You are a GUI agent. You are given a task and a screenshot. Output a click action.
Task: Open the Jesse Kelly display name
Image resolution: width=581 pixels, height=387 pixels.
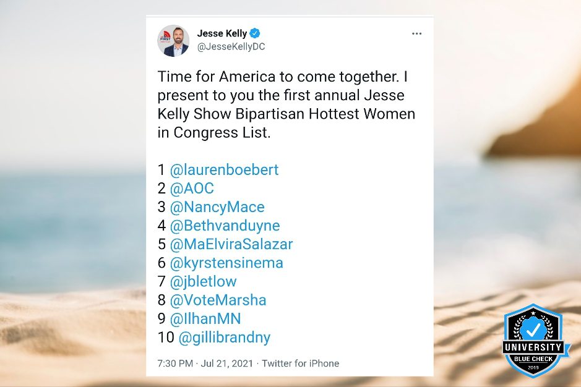(x=222, y=33)
